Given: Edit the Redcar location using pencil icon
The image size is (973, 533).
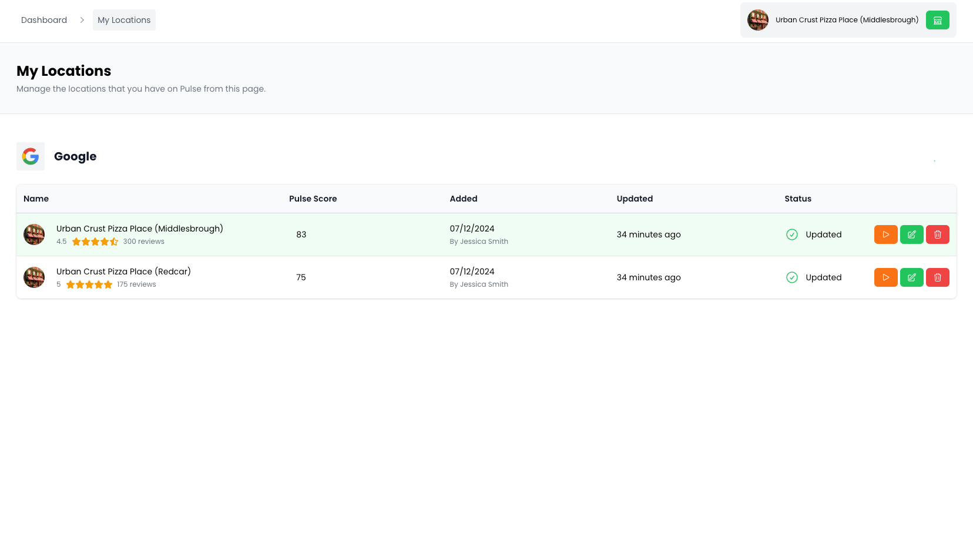Looking at the screenshot, I should point(911,277).
